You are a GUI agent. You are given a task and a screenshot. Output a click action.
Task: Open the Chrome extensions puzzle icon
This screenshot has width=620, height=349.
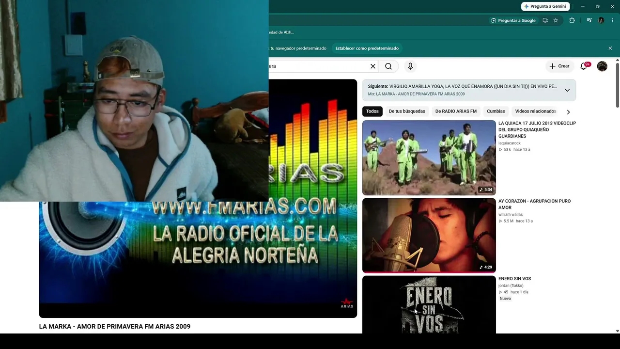click(572, 20)
